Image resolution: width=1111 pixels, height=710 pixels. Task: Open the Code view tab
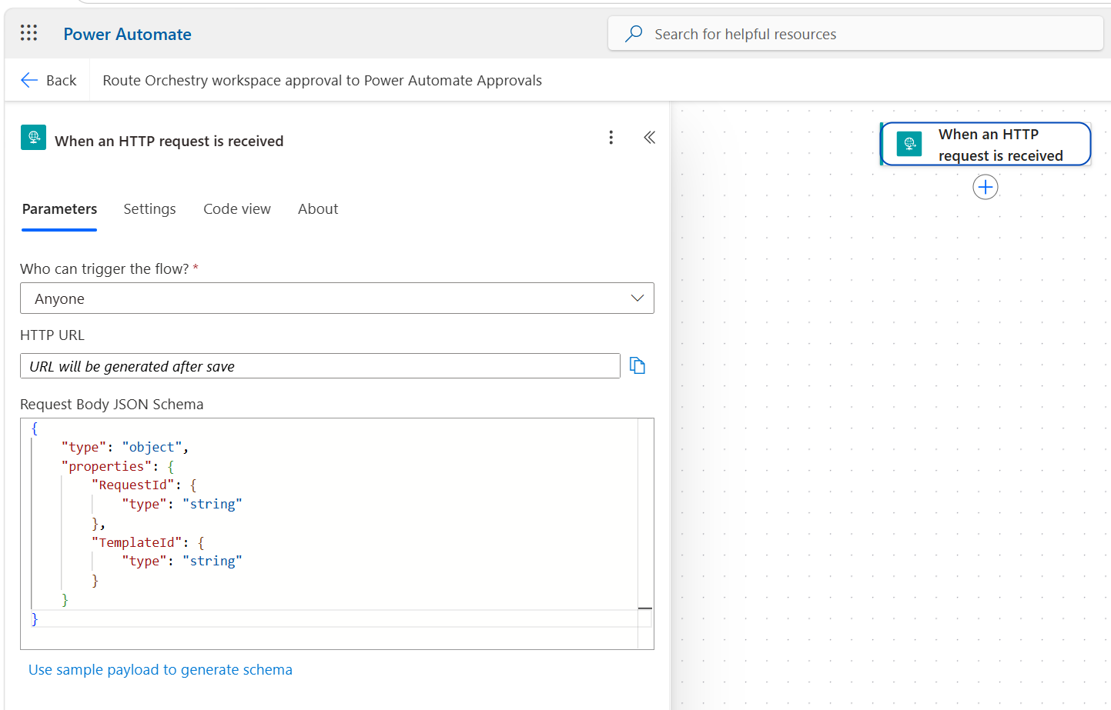[237, 209]
